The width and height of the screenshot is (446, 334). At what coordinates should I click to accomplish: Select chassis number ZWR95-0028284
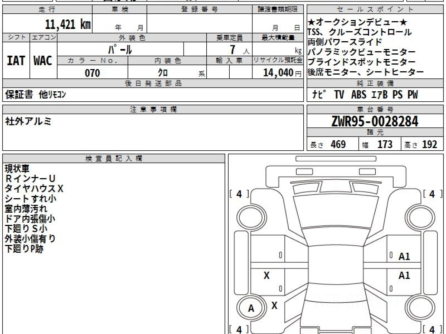375,121
